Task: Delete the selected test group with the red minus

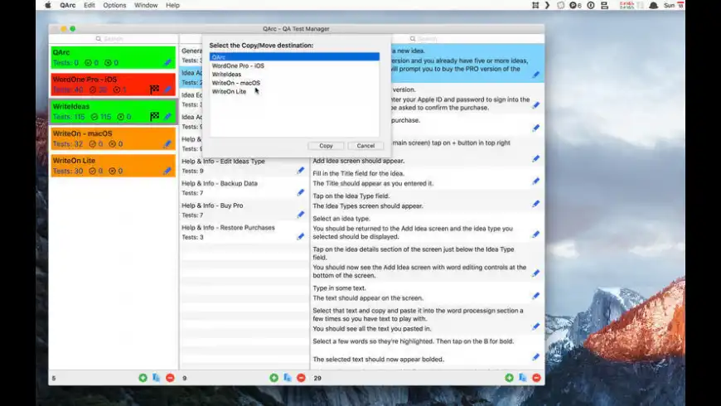Action: pos(301,378)
